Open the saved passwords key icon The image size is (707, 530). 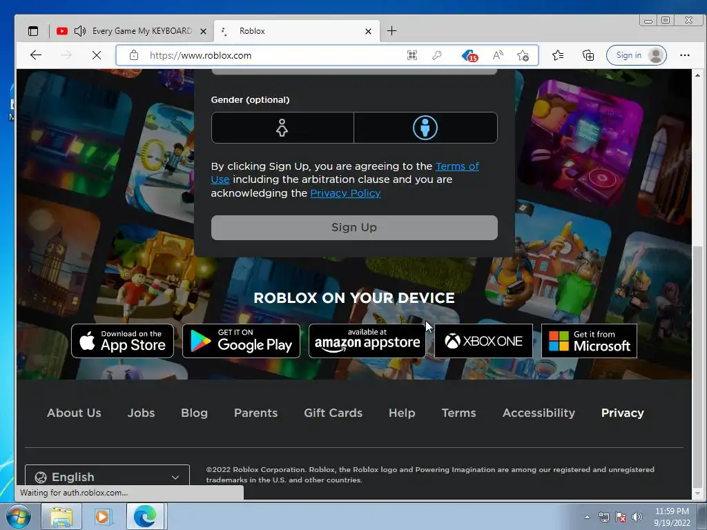(436, 55)
